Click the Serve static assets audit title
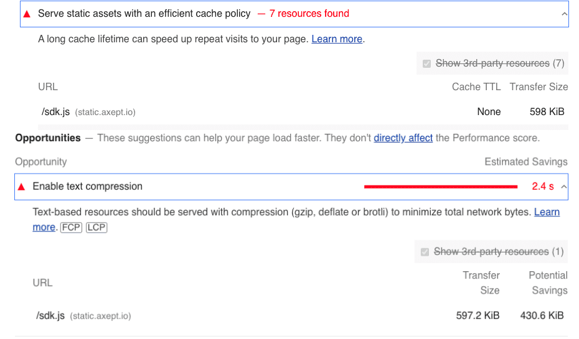579x339 pixels. click(x=144, y=14)
